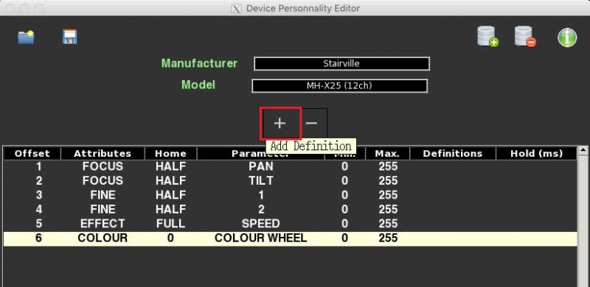
Task: Click FOCUS attribute in TILT row
Action: tap(103, 180)
